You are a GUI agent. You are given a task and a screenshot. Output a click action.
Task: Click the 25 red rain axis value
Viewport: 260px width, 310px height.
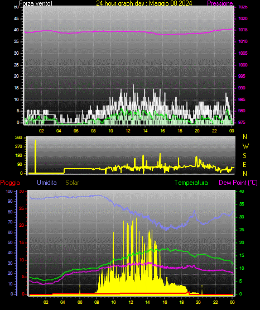click(22, 208)
